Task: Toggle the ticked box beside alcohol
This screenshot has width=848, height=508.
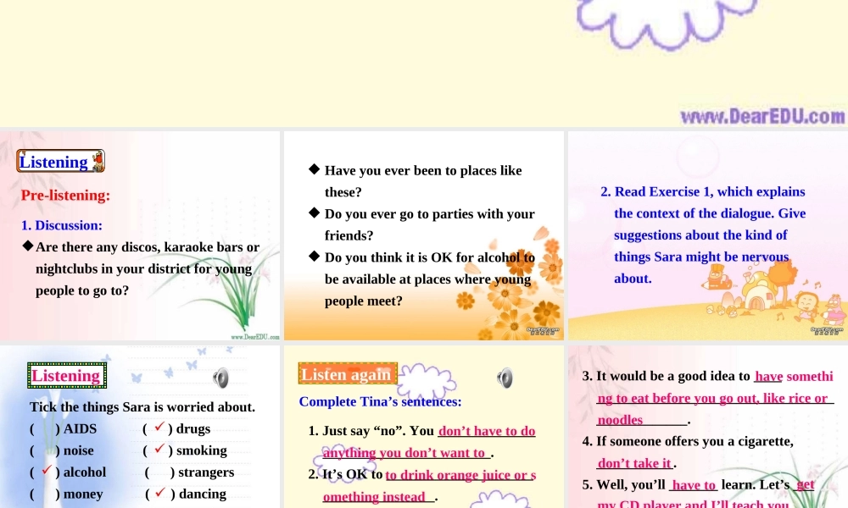Action: [x=45, y=472]
